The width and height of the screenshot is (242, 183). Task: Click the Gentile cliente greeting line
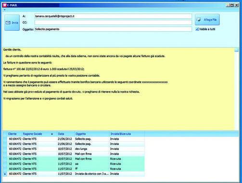pyautogui.click(x=13, y=50)
